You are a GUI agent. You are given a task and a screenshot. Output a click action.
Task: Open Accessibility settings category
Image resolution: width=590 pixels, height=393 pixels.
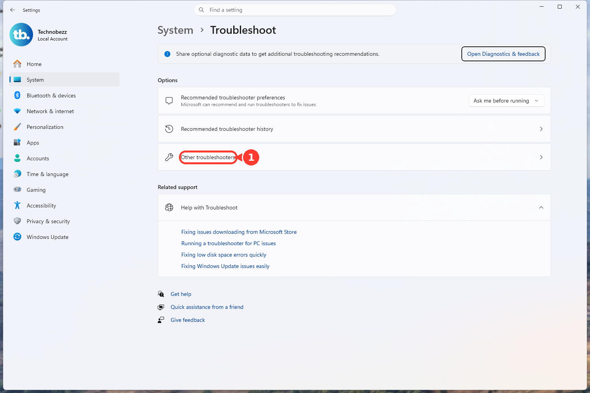pyautogui.click(x=65, y=205)
